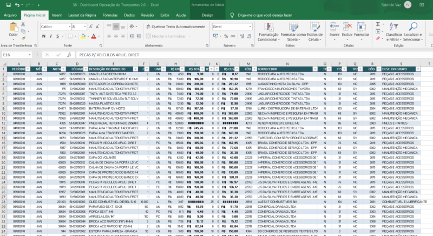Click the Cut scissors icon
433x236 pixels.
click(23, 24)
